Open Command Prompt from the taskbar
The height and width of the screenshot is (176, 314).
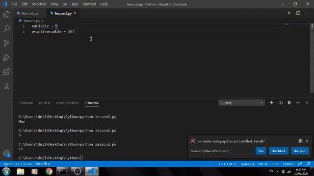[x=63, y=172]
